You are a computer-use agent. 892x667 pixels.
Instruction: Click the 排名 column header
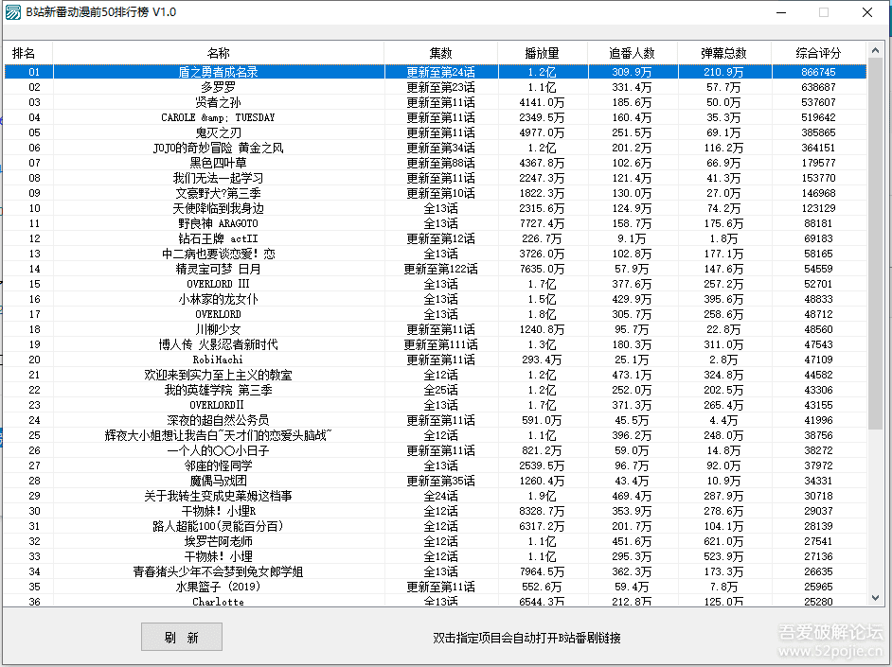25,53
